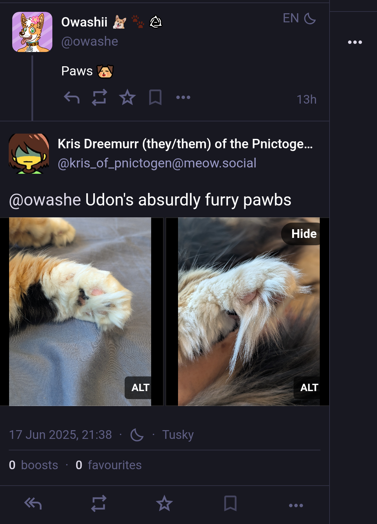Show ALT text for the right paw photo

click(x=308, y=388)
